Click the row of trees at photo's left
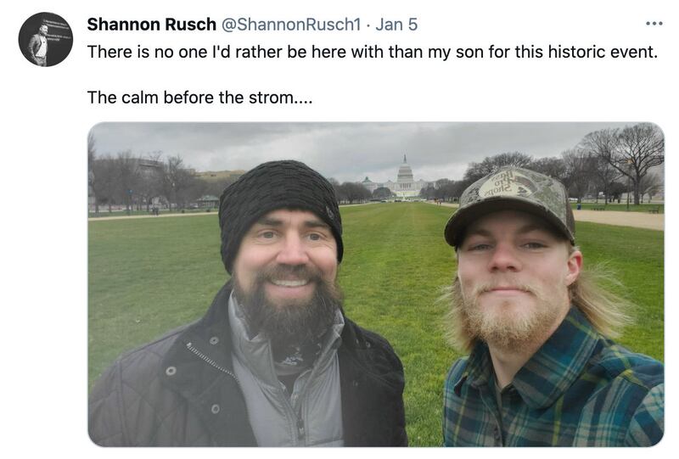This screenshot has width=679, height=459. [153, 182]
